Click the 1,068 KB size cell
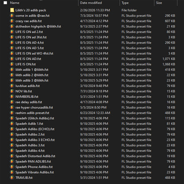 (169, 64)
